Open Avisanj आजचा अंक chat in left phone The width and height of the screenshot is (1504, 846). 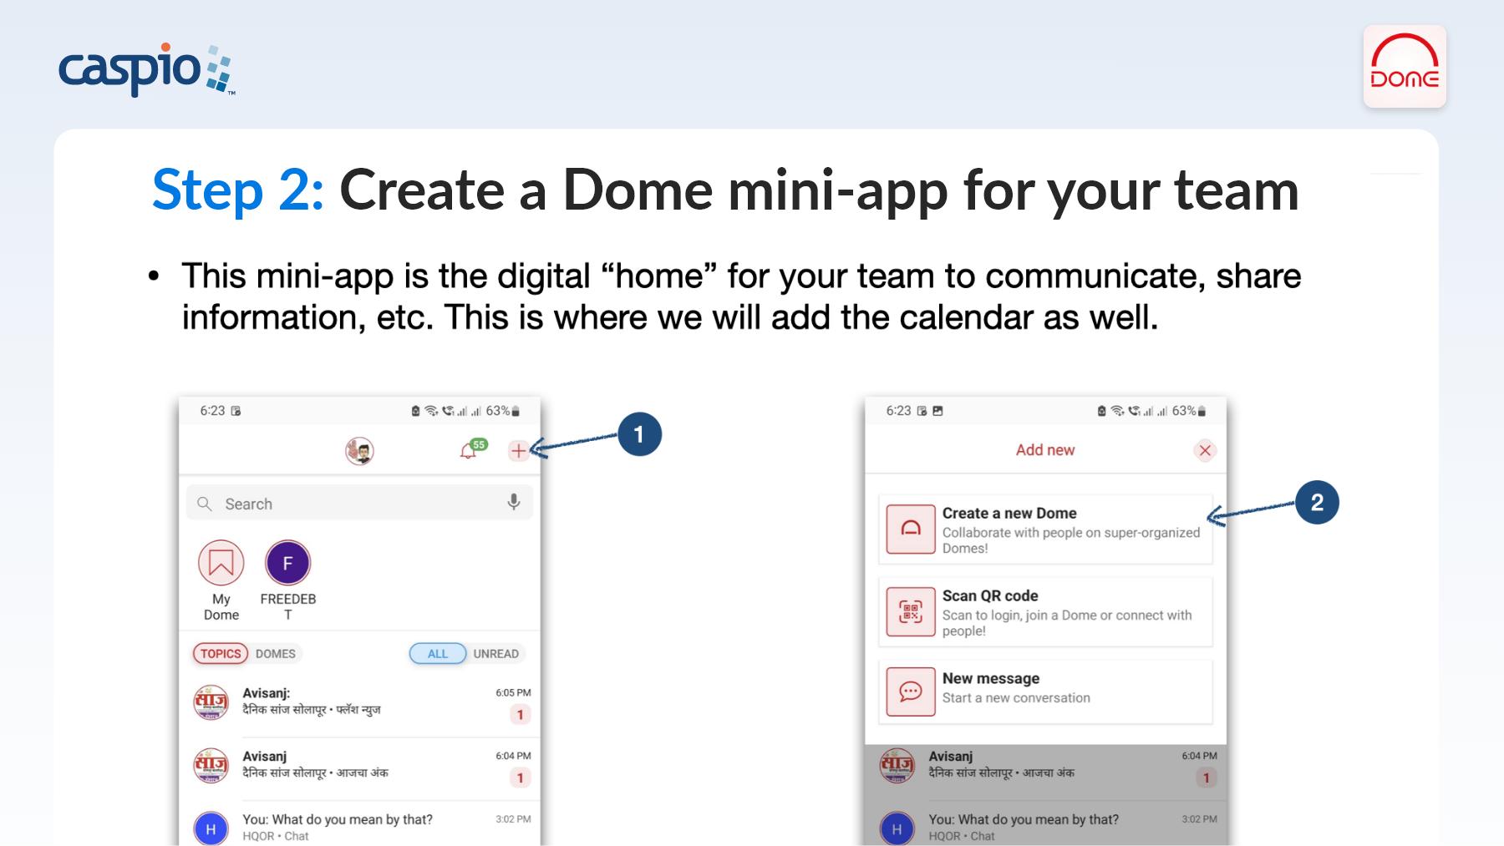[359, 767]
